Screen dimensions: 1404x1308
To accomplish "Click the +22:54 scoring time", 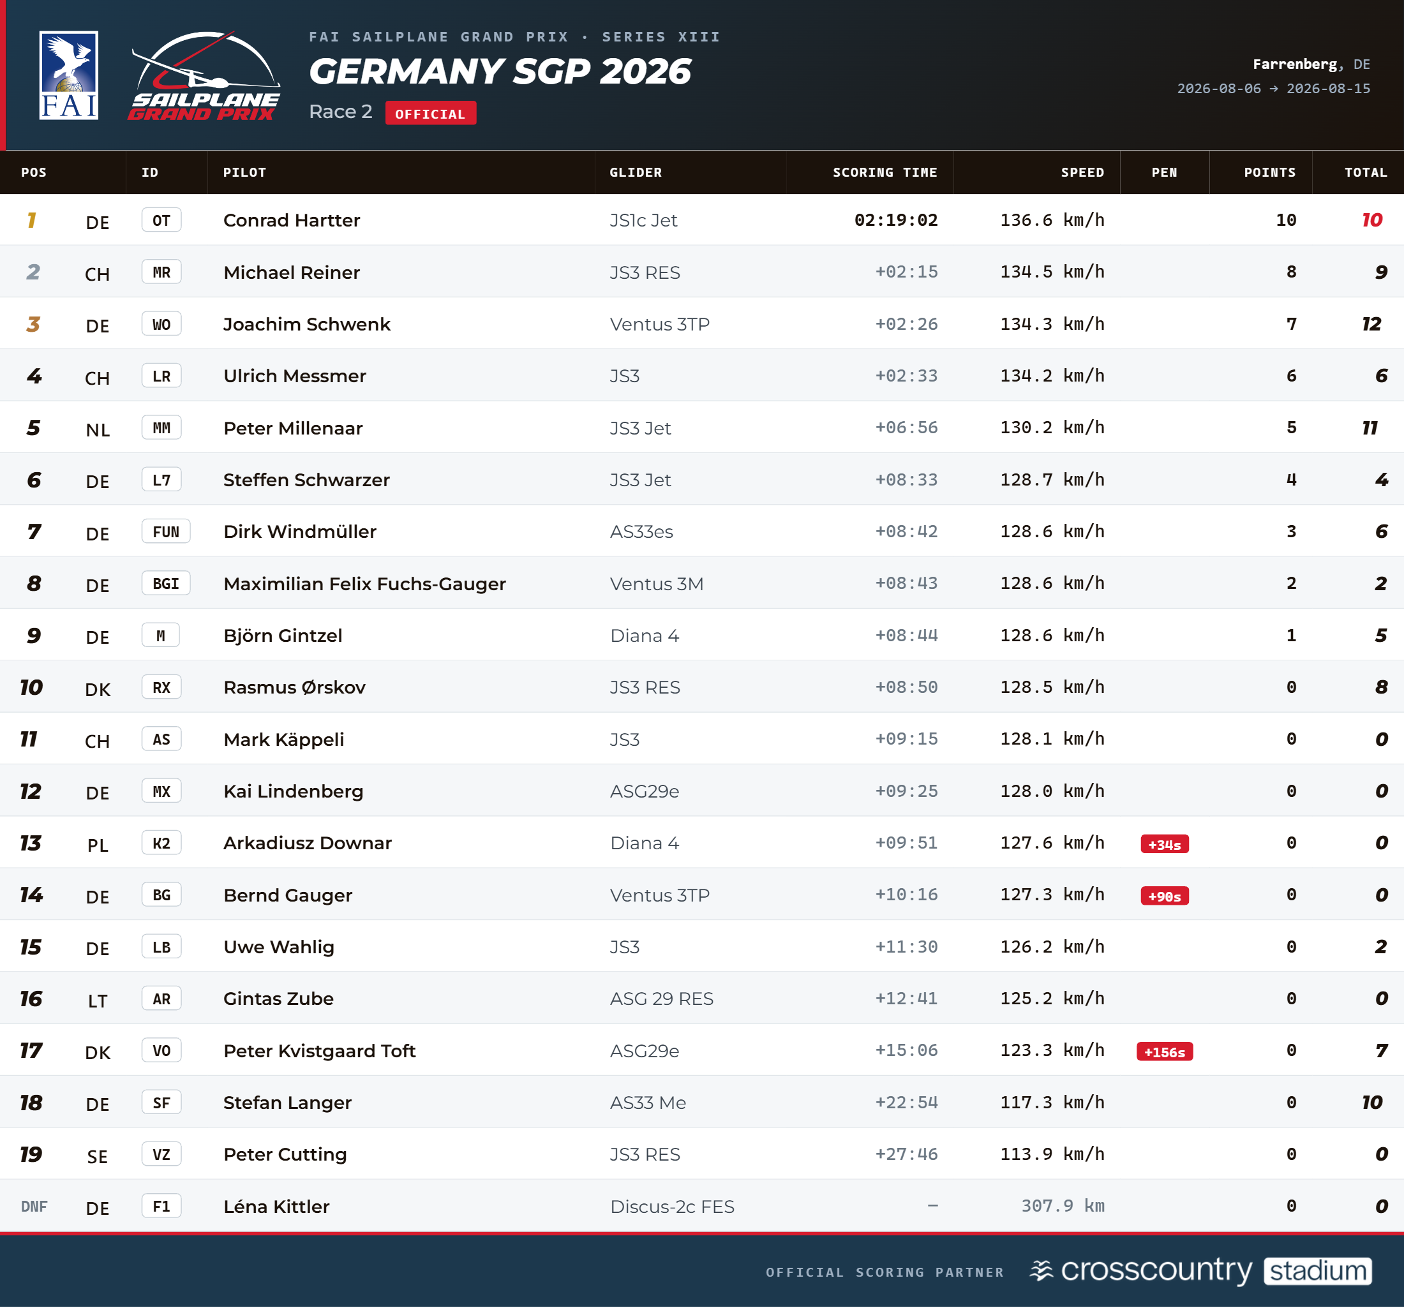I will pyautogui.click(x=907, y=1103).
